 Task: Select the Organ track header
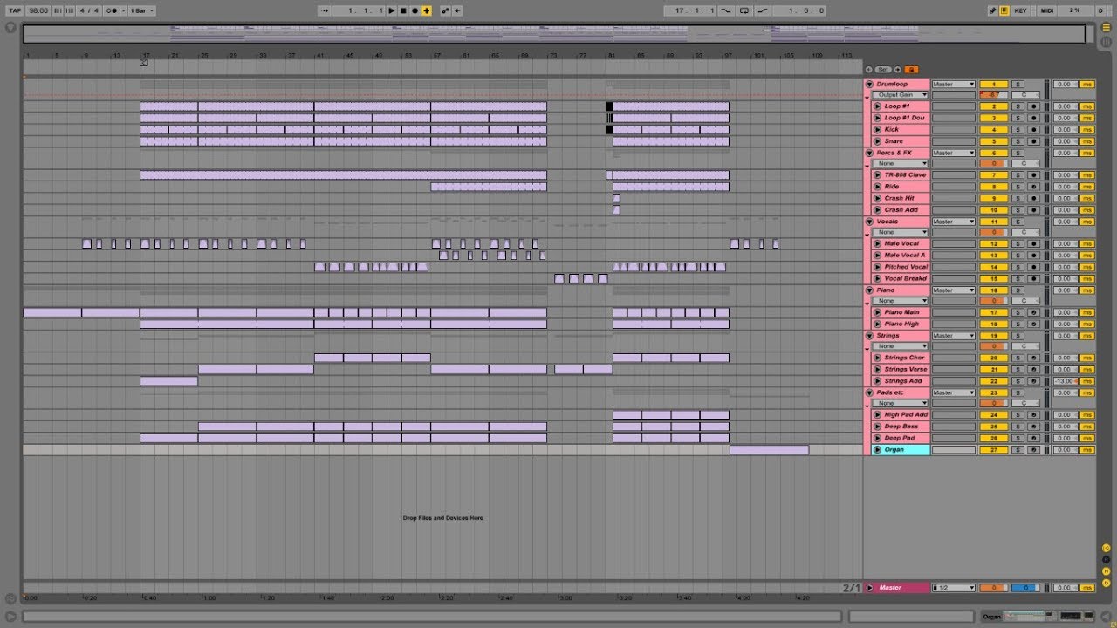(x=901, y=450)
